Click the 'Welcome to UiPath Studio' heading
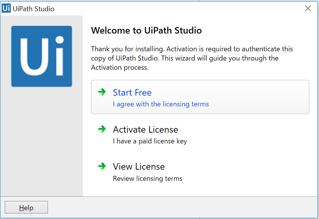Viewport: 319px width, 219px height. coord(146,30)
